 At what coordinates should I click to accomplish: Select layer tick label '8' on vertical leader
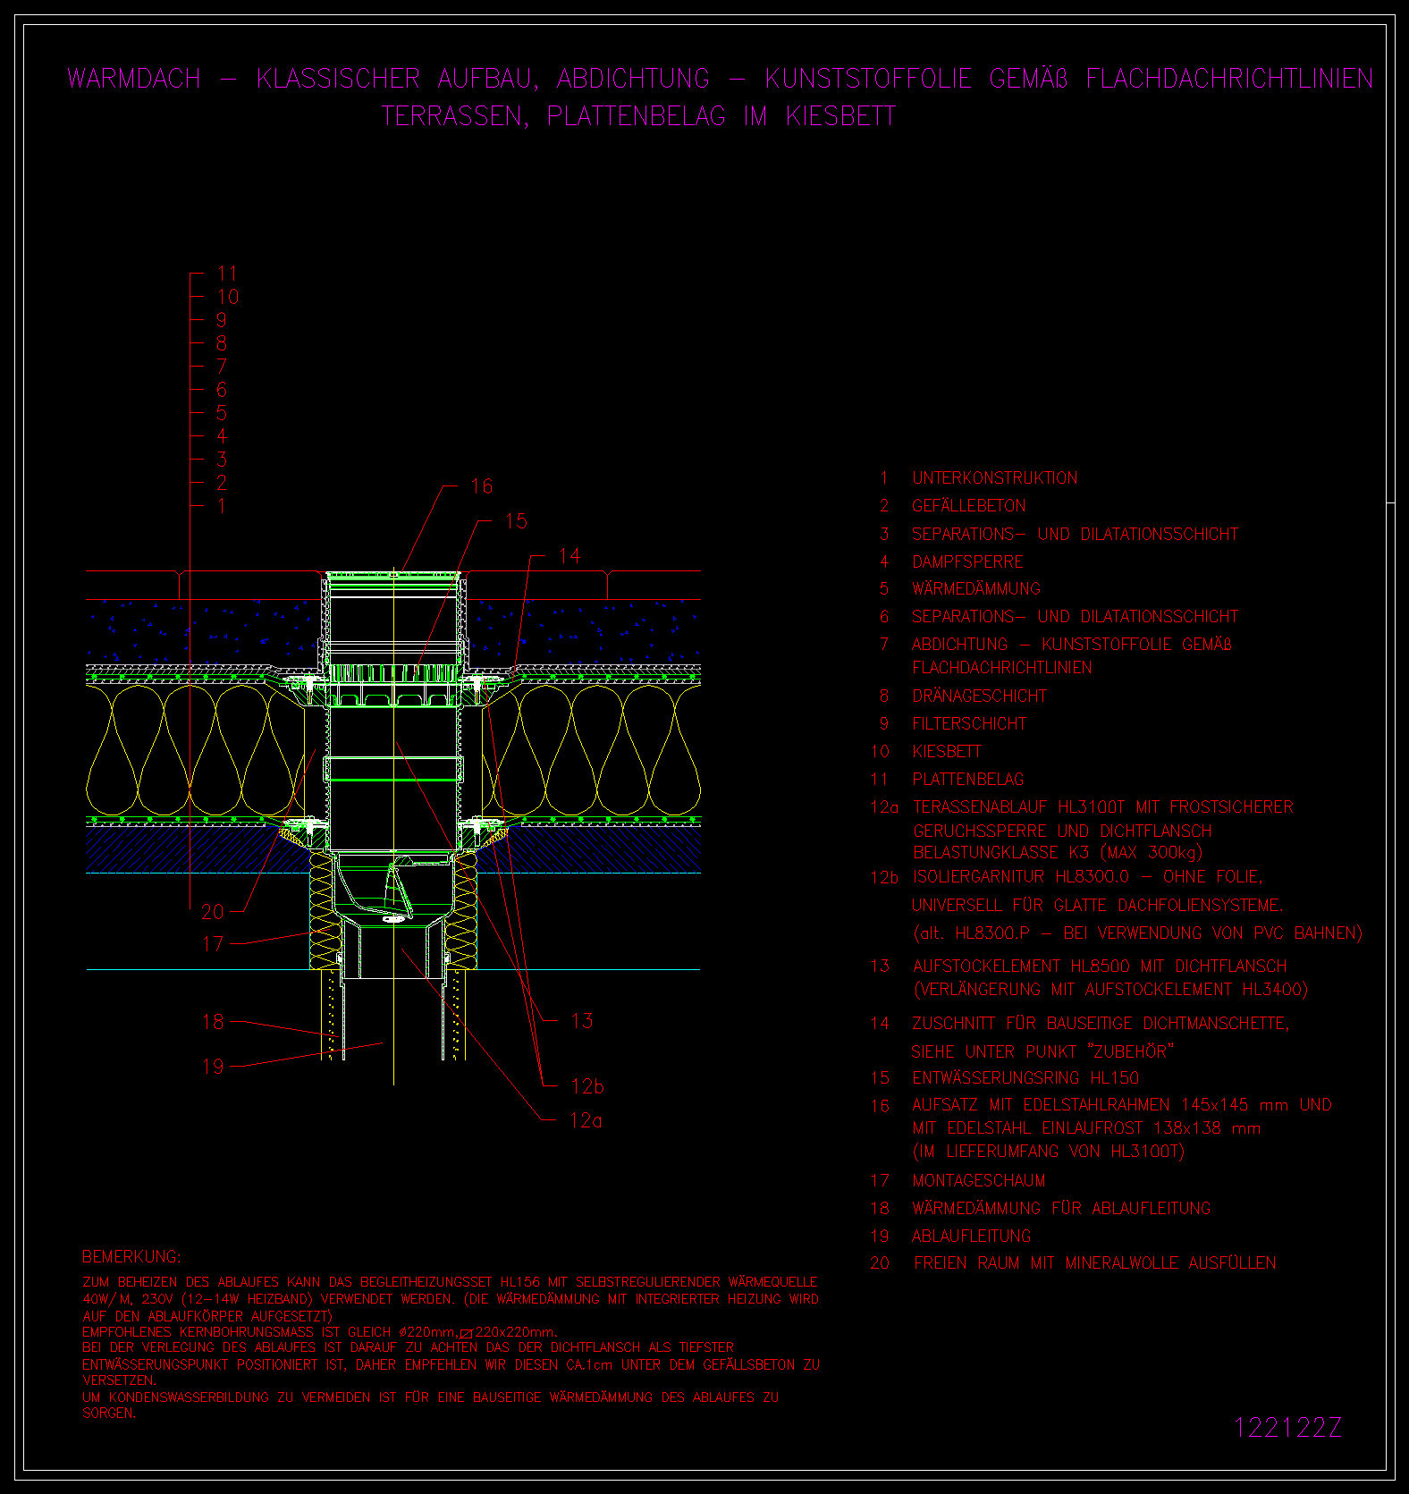(x=222, y=343)
